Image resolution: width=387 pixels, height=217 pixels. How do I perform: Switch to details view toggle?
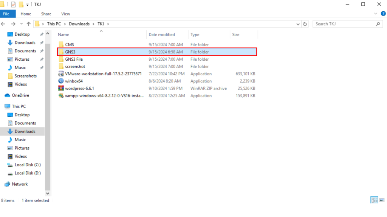(374, 200)
